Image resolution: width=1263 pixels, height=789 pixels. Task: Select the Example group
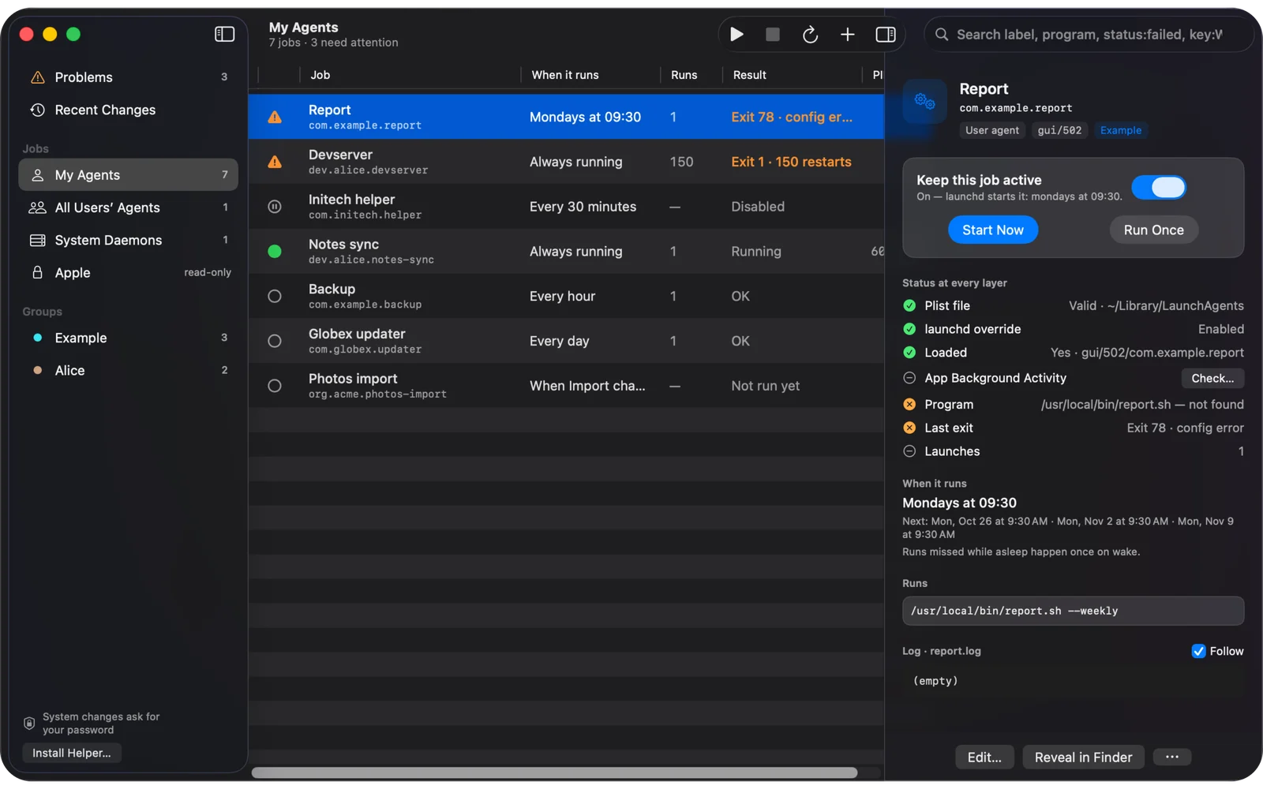(x=129, y=338)
